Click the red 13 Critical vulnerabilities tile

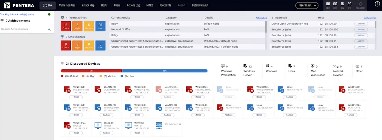pyautogui.click(x=66, y=26)
